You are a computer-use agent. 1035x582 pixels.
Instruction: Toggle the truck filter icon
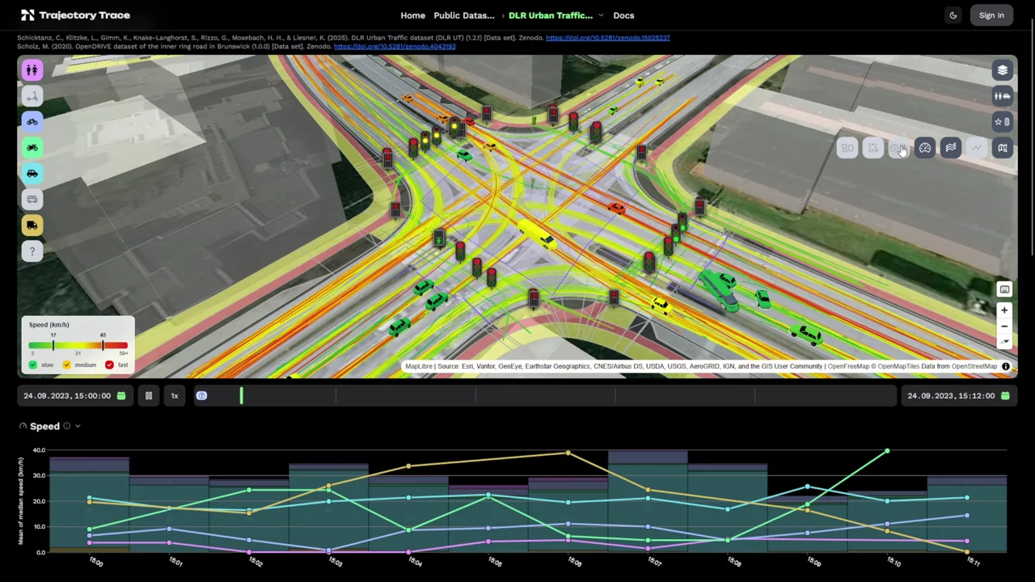32,226
